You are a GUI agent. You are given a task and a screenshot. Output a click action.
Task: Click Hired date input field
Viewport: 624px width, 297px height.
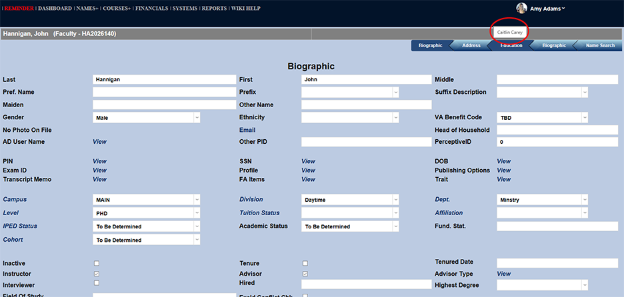click(x=367, y=284)
